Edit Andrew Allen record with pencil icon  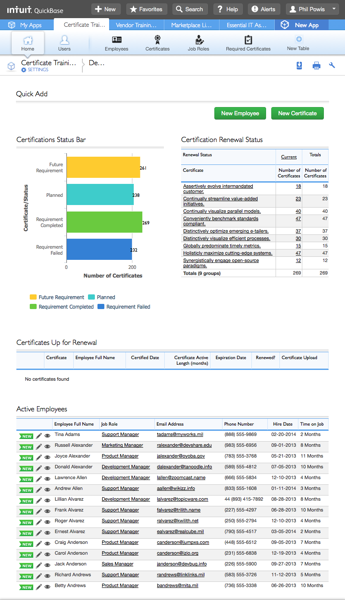[x=39, y=490]
